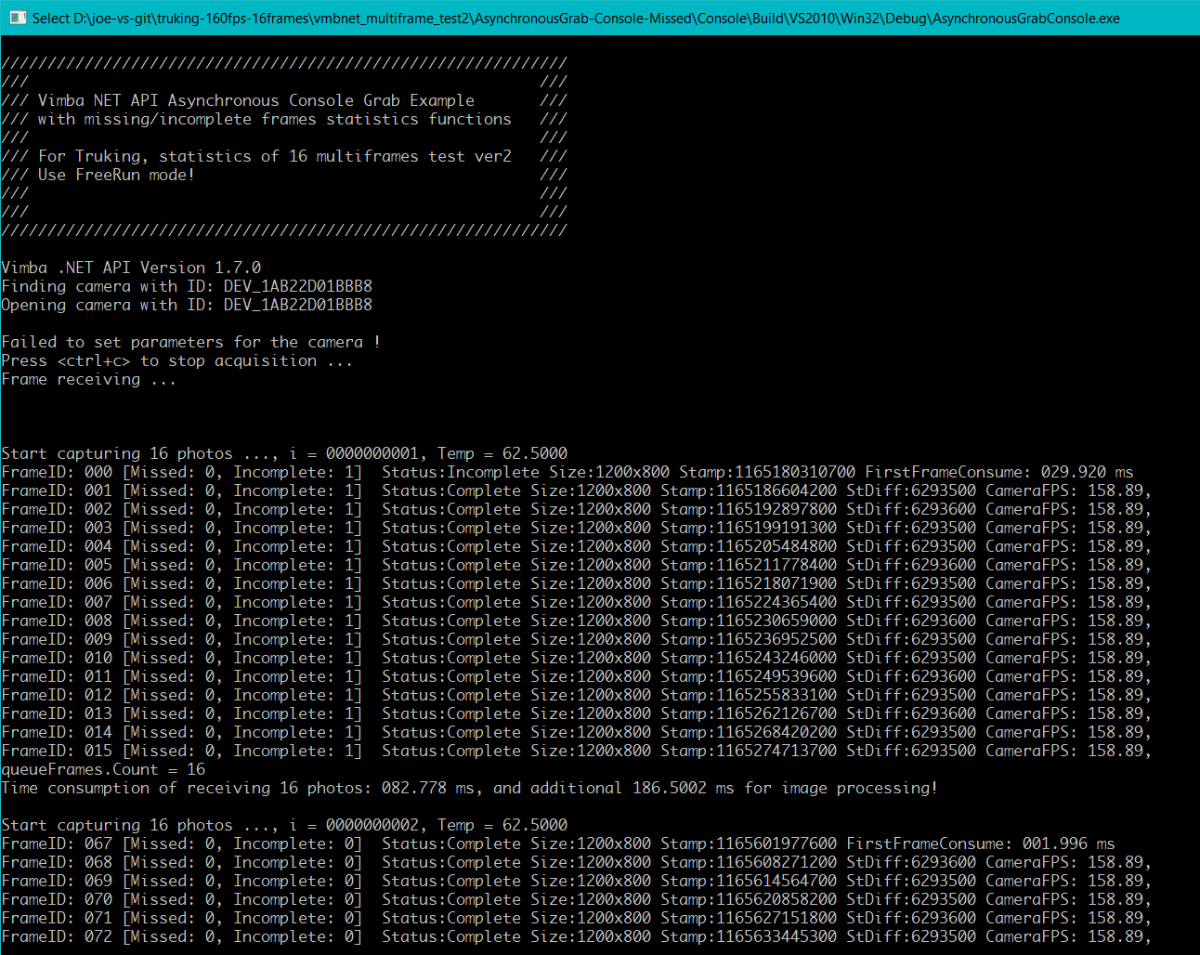Click 'Stamp:1165249539600' value
Image resolution: width=1200 pixels, height=955 pixels.
pos(749,676)
